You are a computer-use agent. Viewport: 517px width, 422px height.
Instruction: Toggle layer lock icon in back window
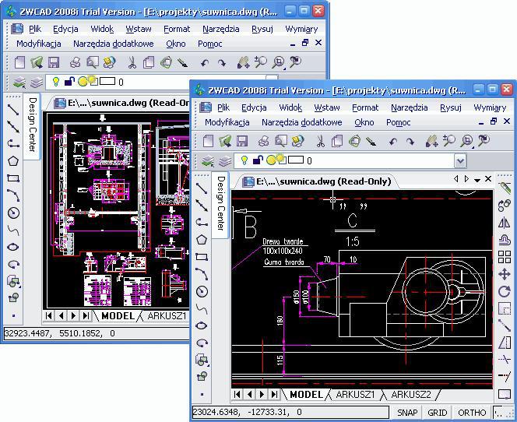tap(69, 82)
